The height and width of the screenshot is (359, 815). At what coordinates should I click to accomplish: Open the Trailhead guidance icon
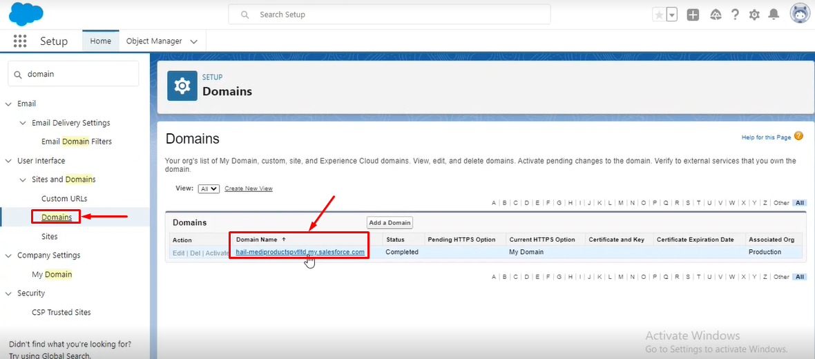pyautogui.click(x=716, y=15)
